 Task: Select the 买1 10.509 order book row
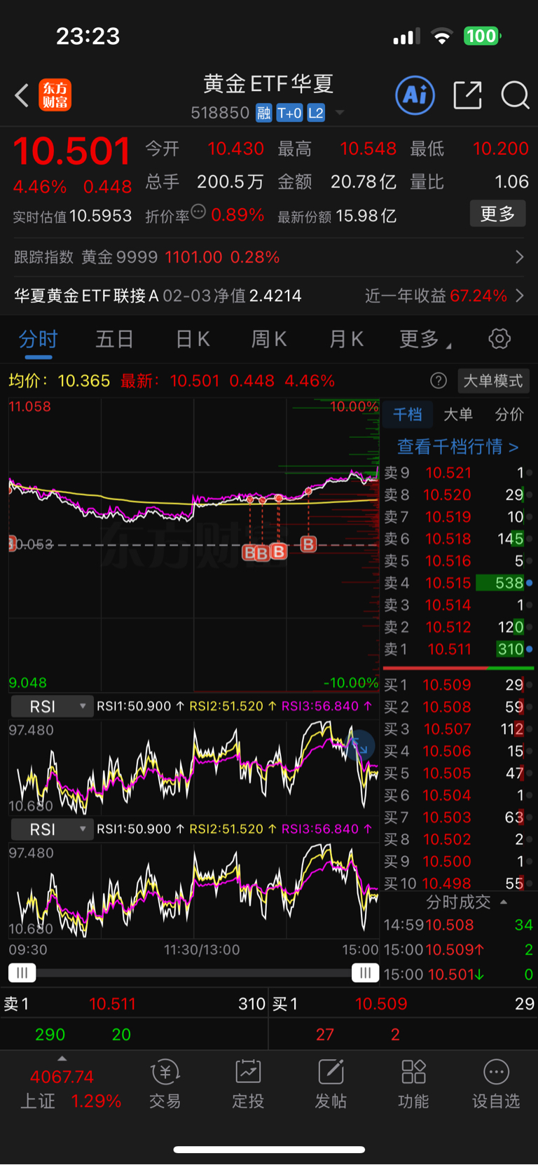point(458,685)
